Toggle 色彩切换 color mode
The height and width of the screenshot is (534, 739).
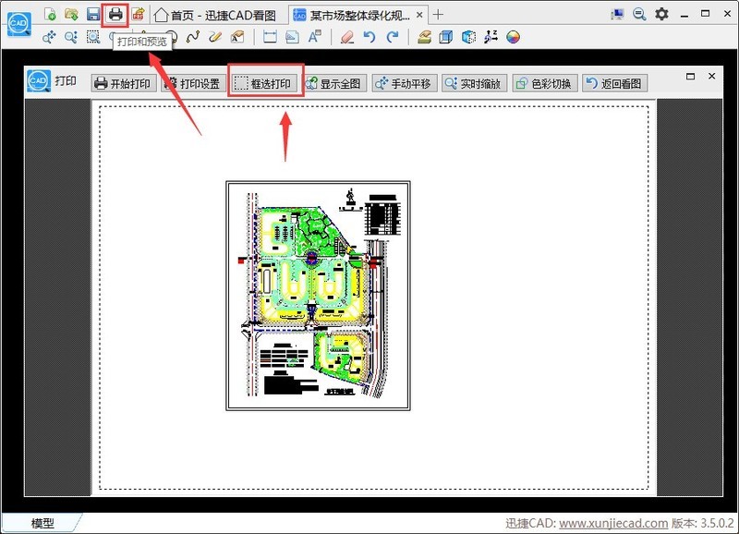(x=543, y=84)
